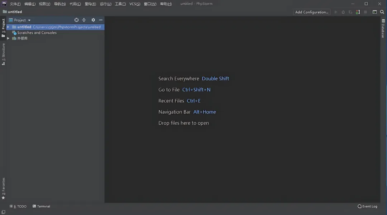
Task: Close the PhpStorm window
Action: (x=379, y=4)
